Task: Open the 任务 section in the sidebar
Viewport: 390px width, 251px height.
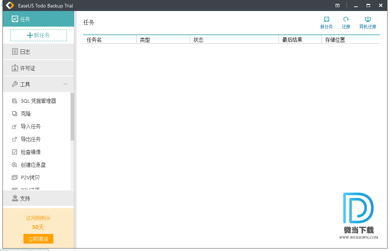Action: point(38,19)
